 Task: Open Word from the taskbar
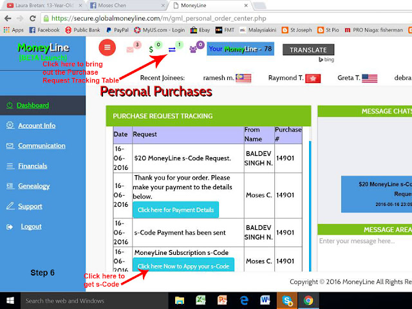click(x=265, y=301)
